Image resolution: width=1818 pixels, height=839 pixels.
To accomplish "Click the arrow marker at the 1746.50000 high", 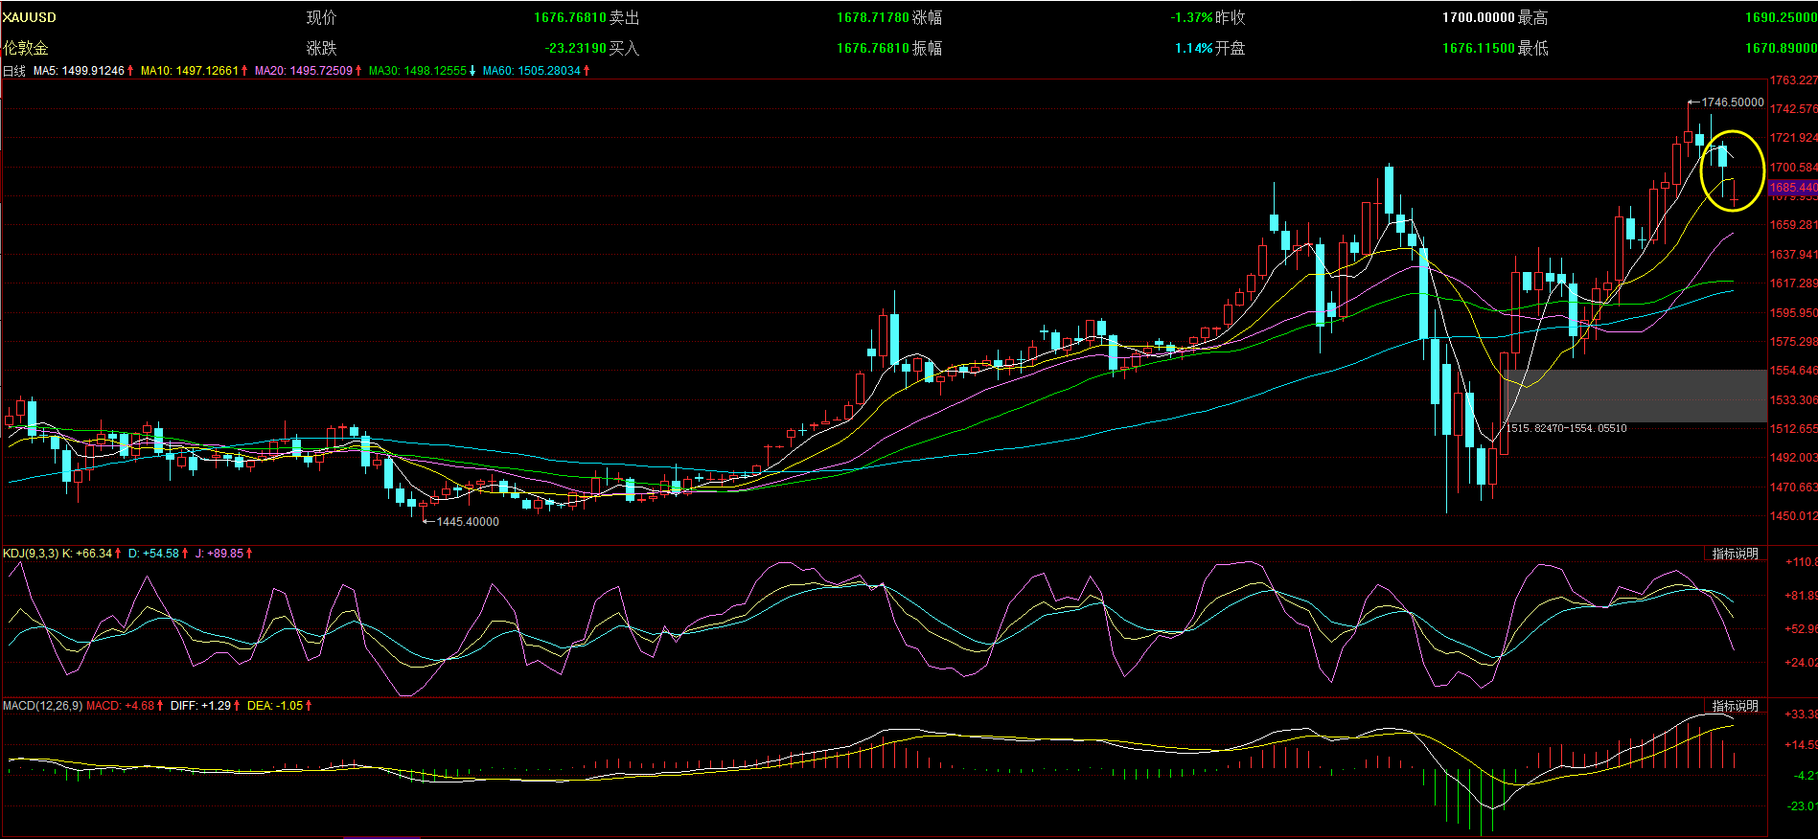I will (x=1693, y=102).
